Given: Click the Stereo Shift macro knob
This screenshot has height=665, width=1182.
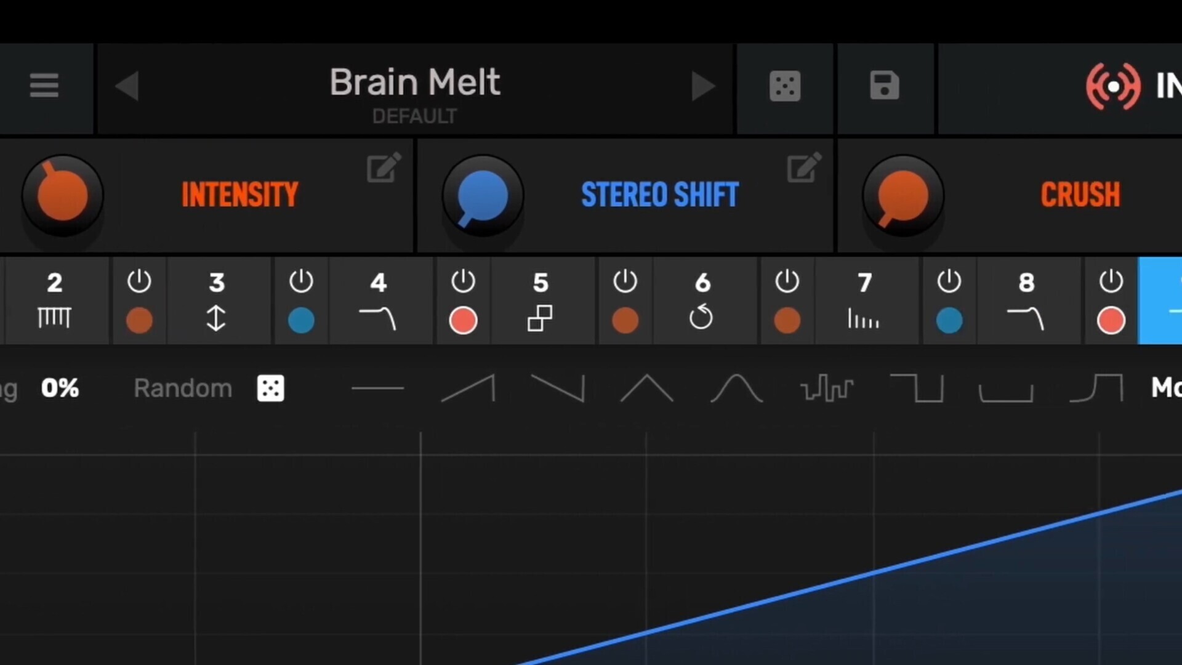Looking at the screenshot, I should 483,196.
